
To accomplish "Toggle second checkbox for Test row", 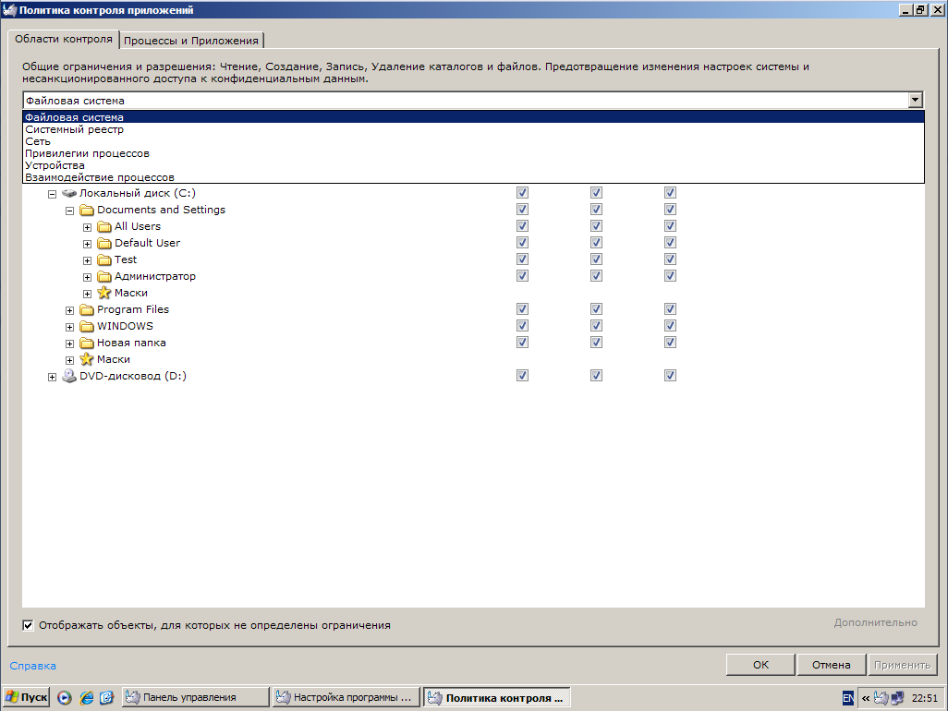I will pyautogui.click(x=596, y=259).
